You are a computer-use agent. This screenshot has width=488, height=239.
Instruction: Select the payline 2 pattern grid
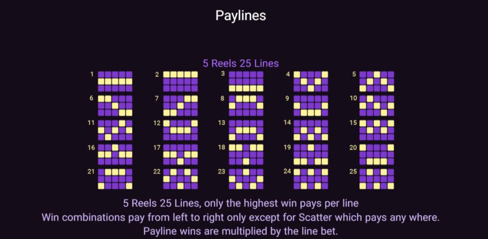point(181,81)
